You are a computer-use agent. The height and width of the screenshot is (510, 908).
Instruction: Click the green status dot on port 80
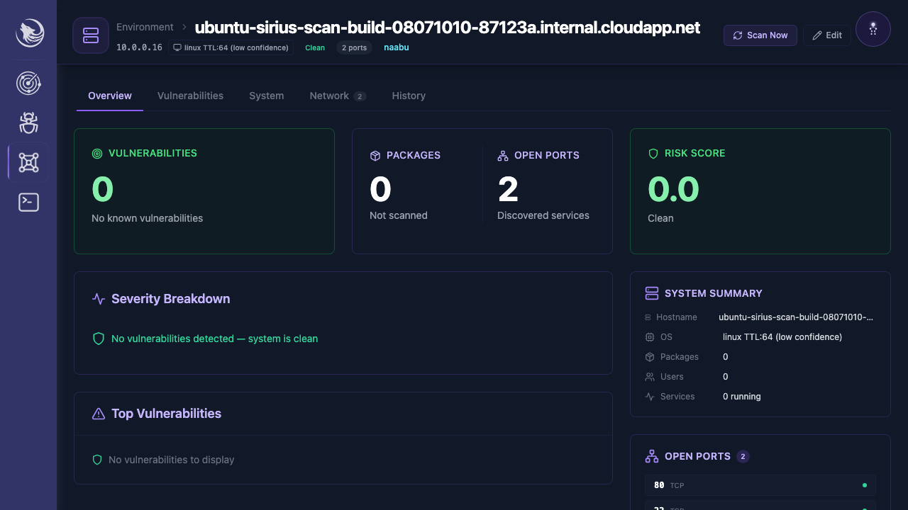pyautogui.click(x=864, y=485)
